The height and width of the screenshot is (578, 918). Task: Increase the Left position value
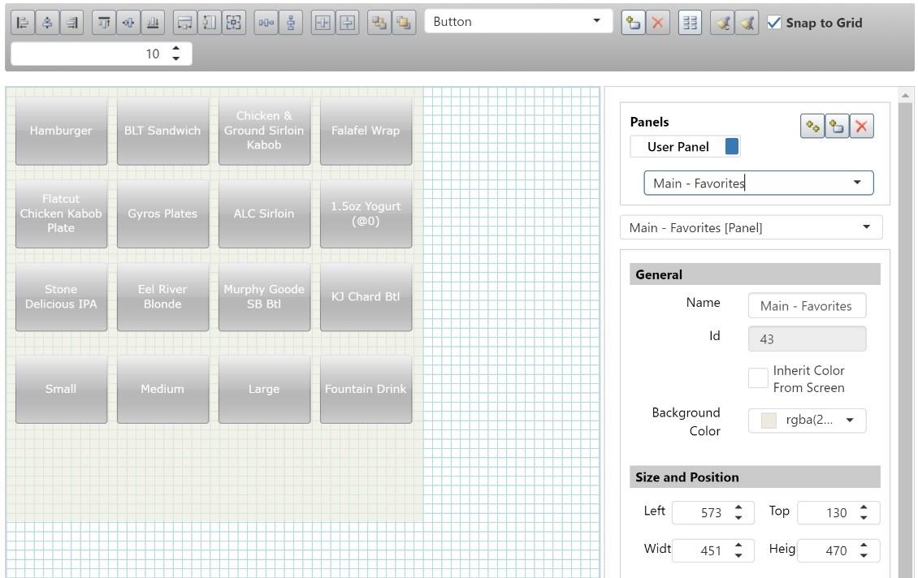click(738, 507)
